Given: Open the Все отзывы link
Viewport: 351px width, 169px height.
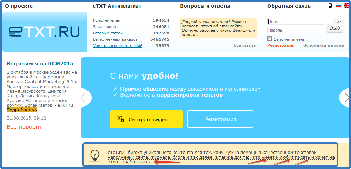Looking at the screenshot, I should (245, 45).
